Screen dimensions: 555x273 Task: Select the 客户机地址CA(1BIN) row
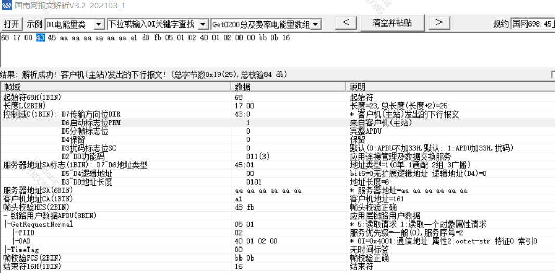tap(277, 199)
